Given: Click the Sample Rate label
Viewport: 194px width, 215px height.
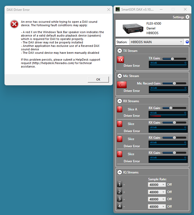Looking at the screenshot, I should pos(157,179).
